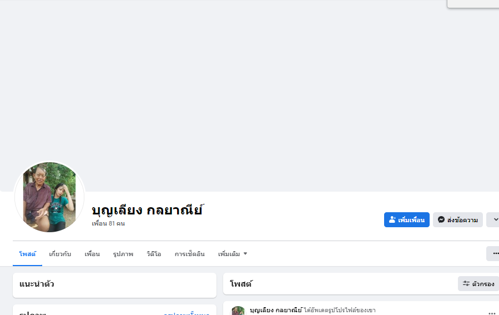Screen dimensions: 499x315
Task: Click the Messenger icon in ส่งข้อความ button
Action: point(441,220)
